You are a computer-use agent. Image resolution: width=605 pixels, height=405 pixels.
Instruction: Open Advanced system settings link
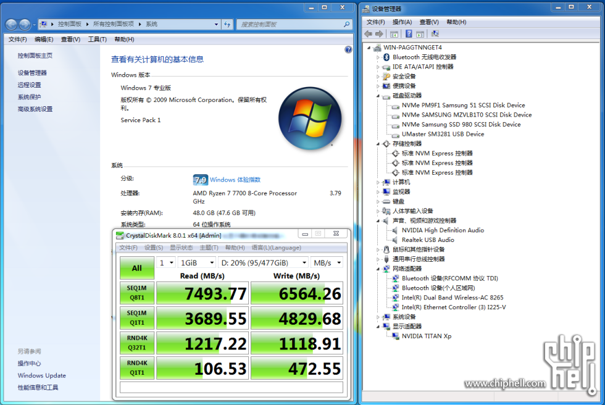point(35,109)
